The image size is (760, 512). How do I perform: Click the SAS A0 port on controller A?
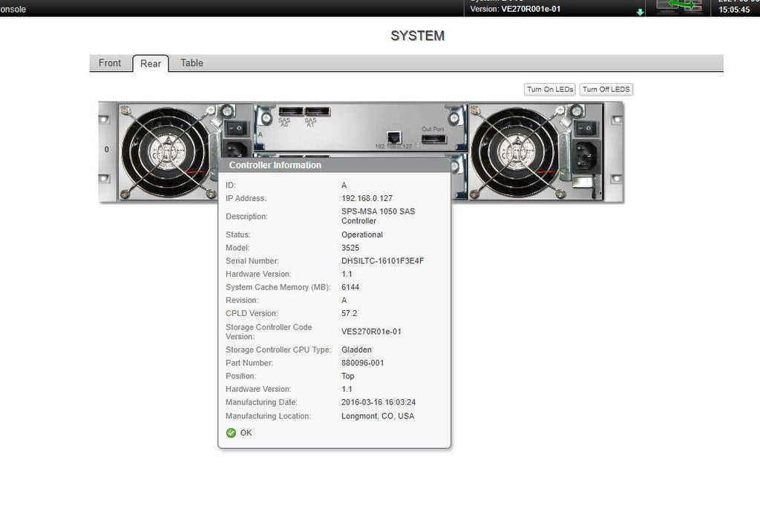coord(290,111)
